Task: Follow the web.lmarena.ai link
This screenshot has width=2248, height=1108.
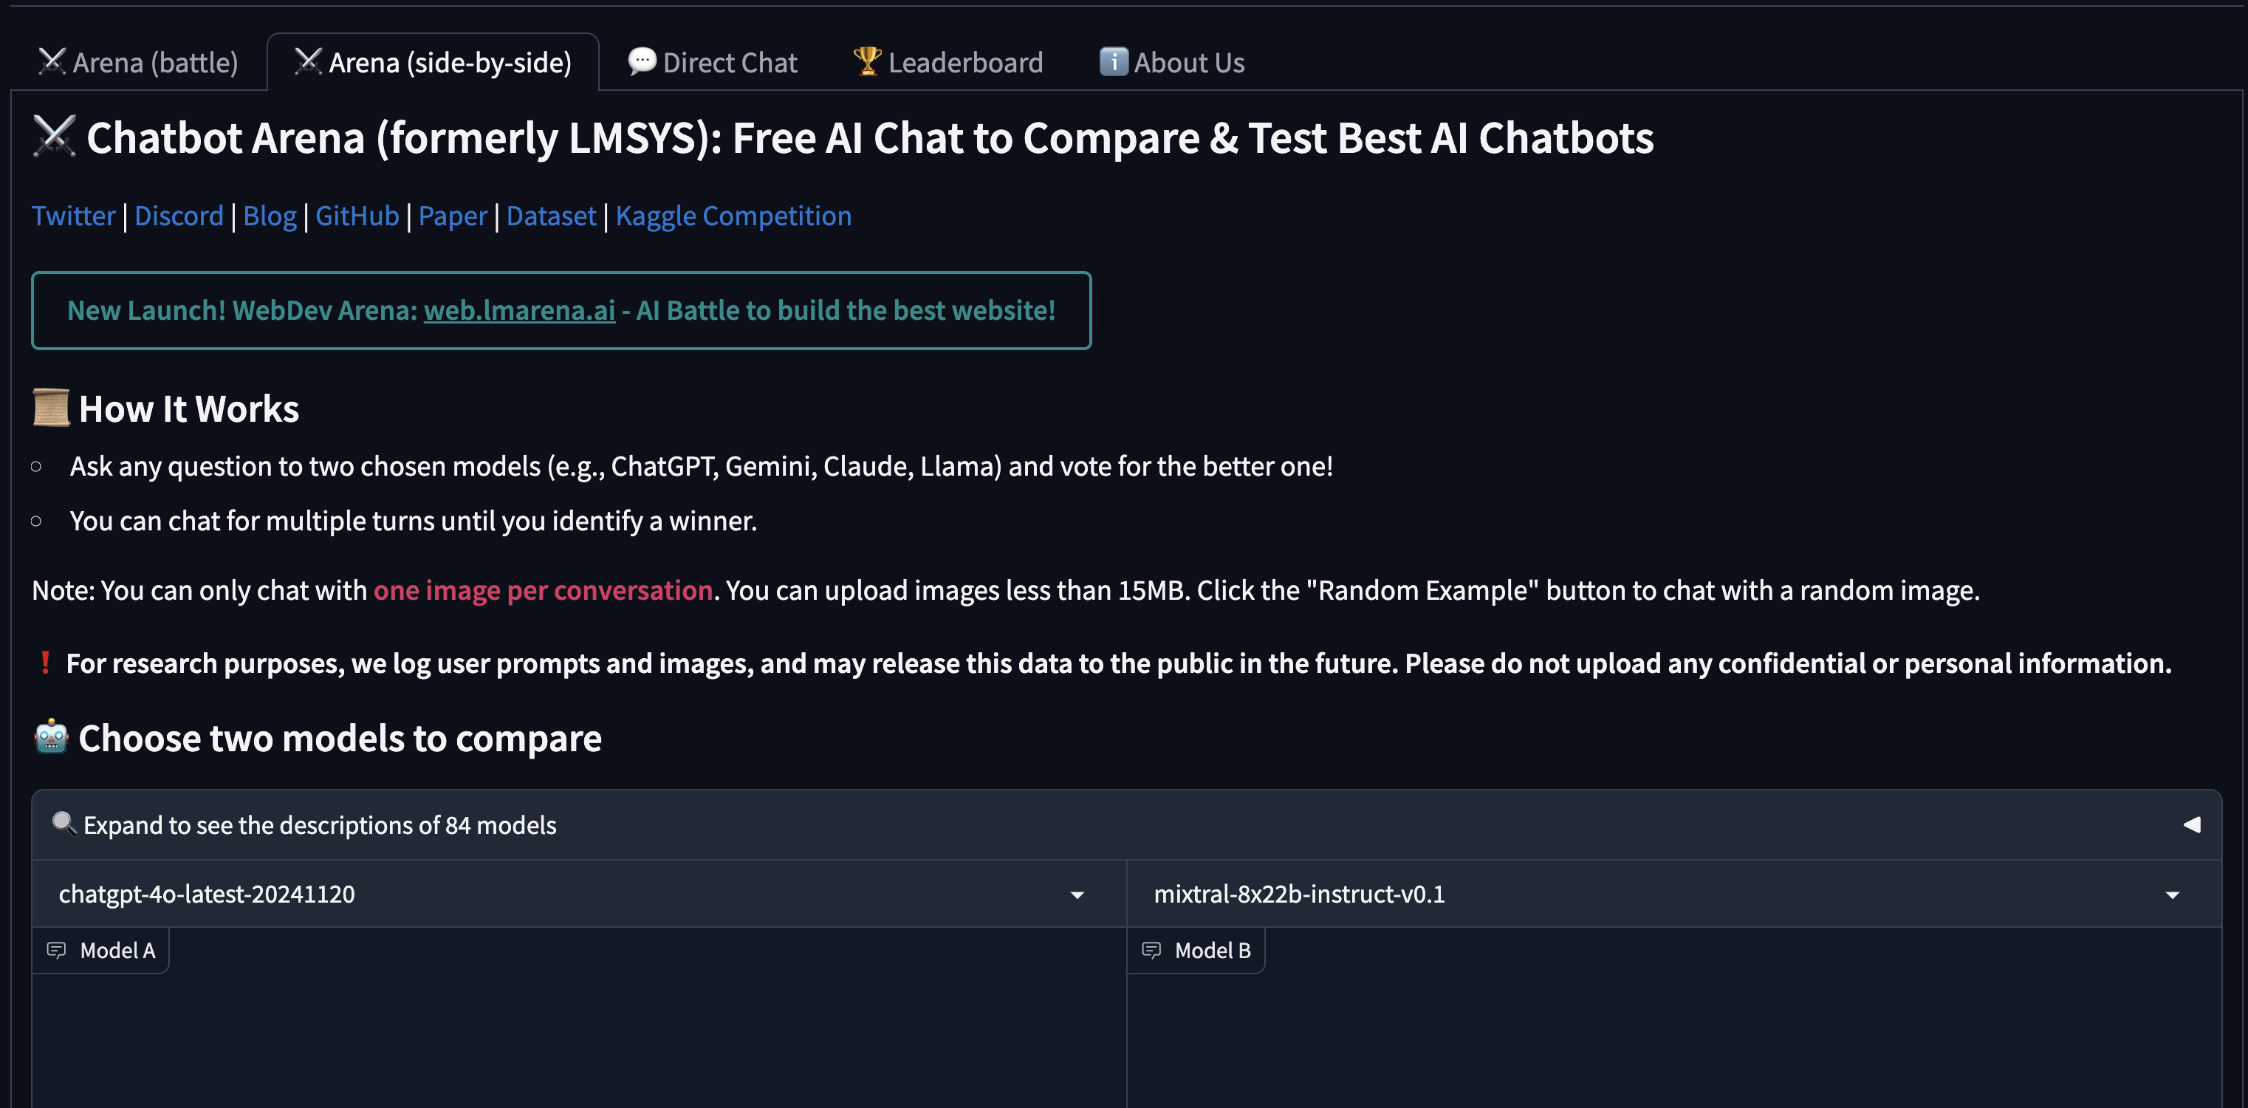Action: pyautogui.click(x=519, y=310)
